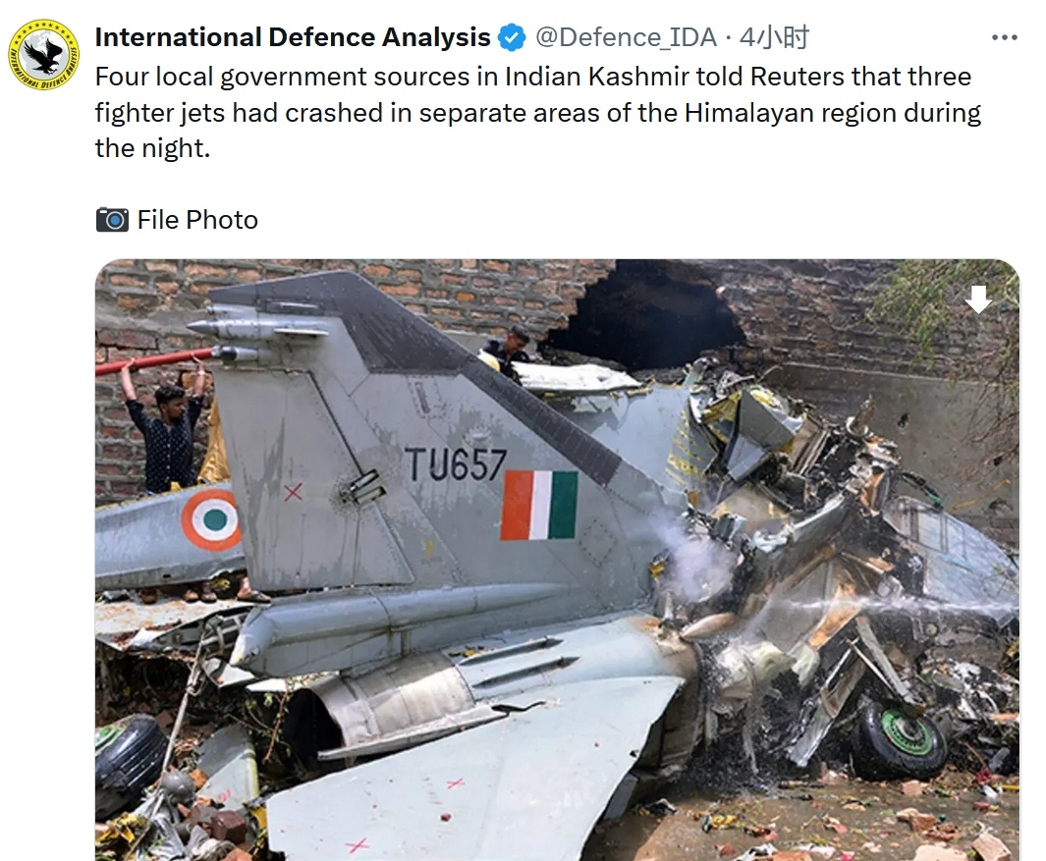The height and width of the screenshot is (861, 1046).
Task: Open the @Defence_IDA handle link
Action: [626, 37]
